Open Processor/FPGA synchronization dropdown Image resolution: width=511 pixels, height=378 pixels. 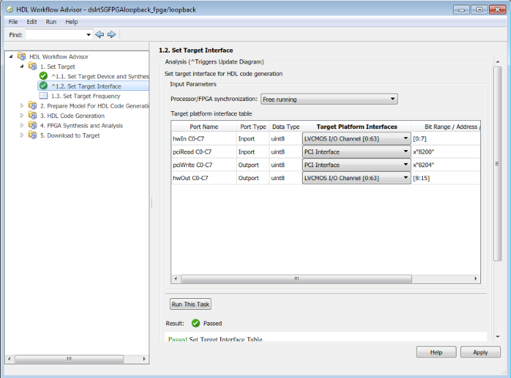(x=393, y=99)
